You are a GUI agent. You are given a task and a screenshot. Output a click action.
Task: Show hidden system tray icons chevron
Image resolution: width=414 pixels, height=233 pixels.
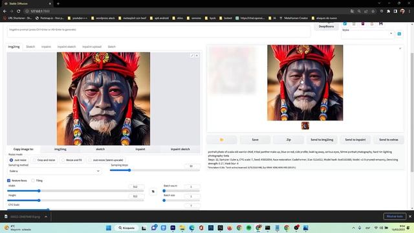coord(354,228)
